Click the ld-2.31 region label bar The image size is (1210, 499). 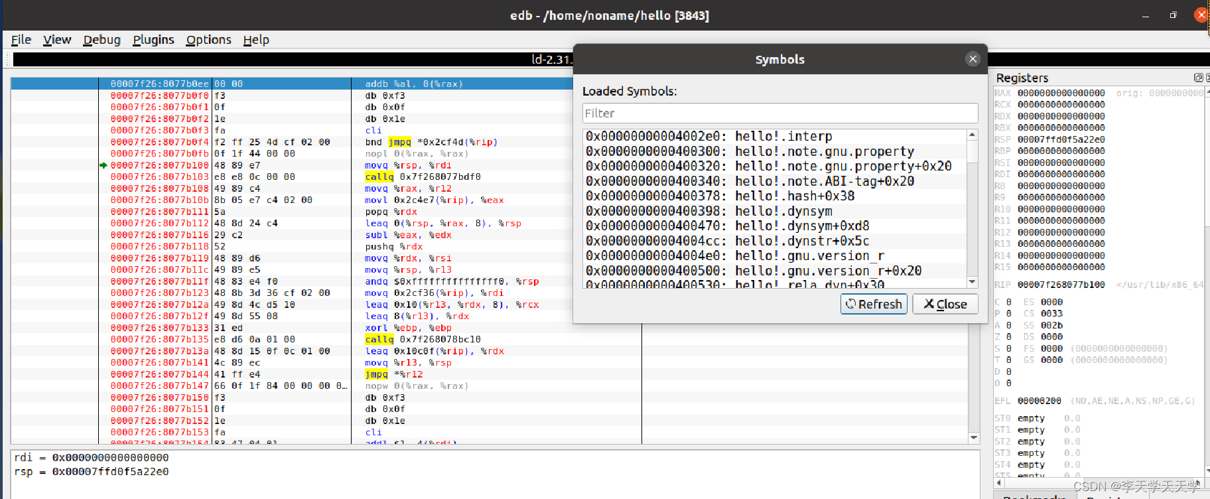tap(292, 59)
